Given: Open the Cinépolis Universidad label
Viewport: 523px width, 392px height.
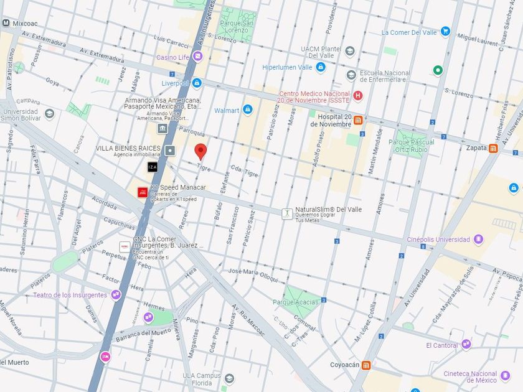Looking at the screenshot, I should tap(438, 240).
